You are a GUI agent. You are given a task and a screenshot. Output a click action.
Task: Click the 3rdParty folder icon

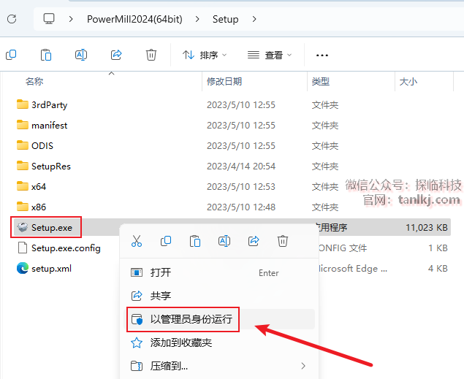click(x=23, y=104)
